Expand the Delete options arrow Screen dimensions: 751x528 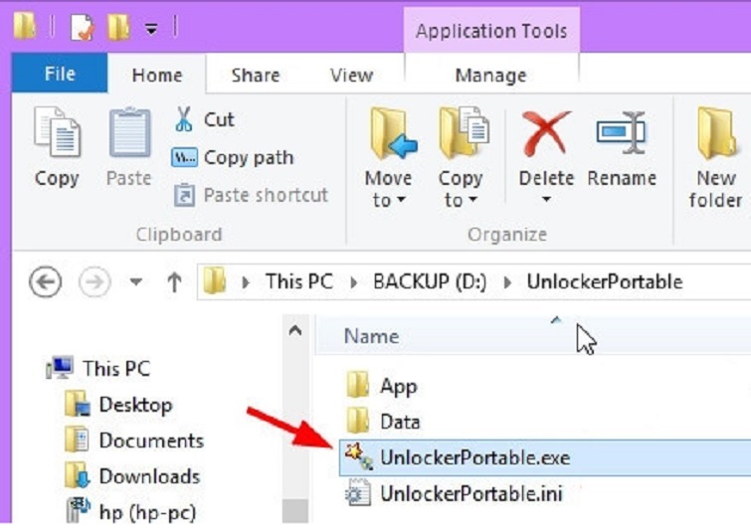tap(545, 200)
